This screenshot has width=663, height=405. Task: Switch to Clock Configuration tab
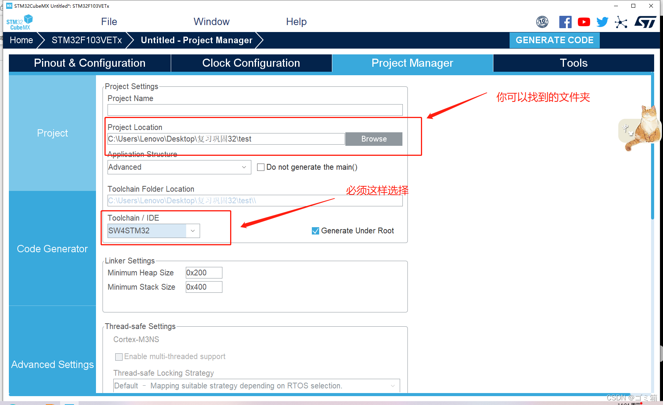[x=251, y=63]
